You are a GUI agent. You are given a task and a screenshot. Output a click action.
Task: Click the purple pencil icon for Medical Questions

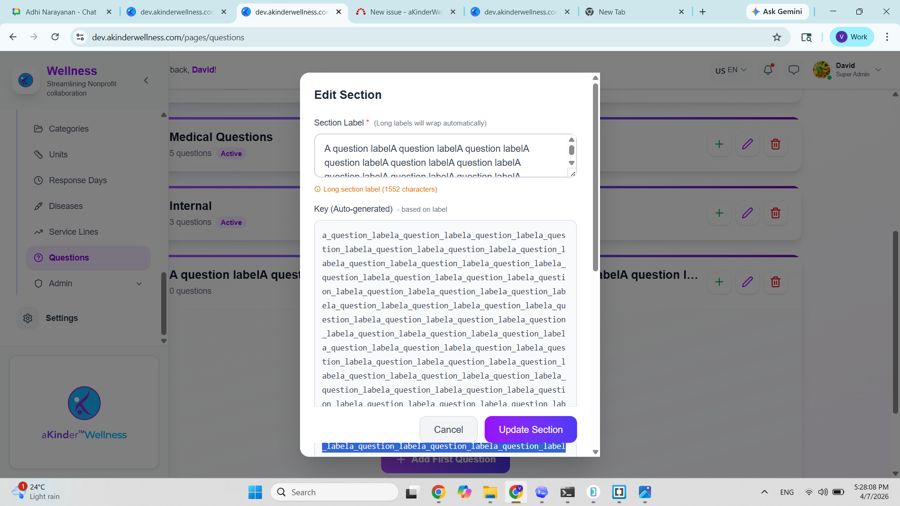click(x=747, y=144)
